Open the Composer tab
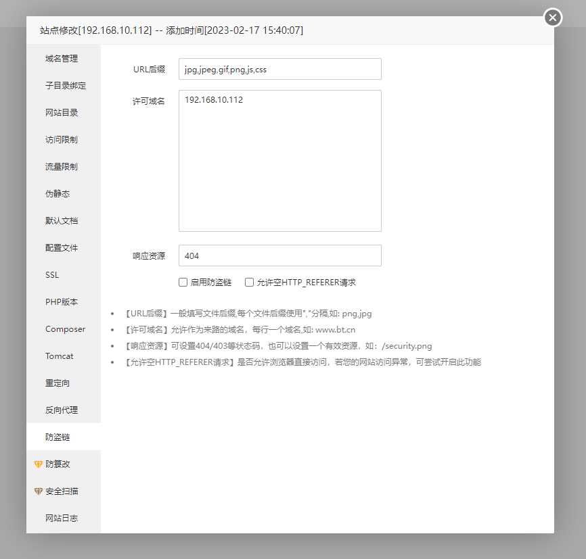Viewport: 586px width, 559px height. point(65,329)
